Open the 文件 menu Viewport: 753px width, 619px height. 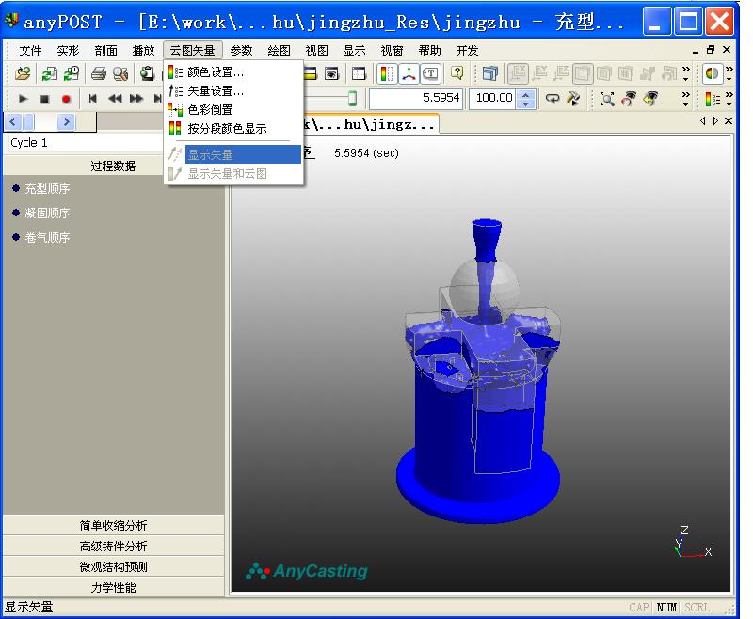pyautogui.click(x=30, y=51)
